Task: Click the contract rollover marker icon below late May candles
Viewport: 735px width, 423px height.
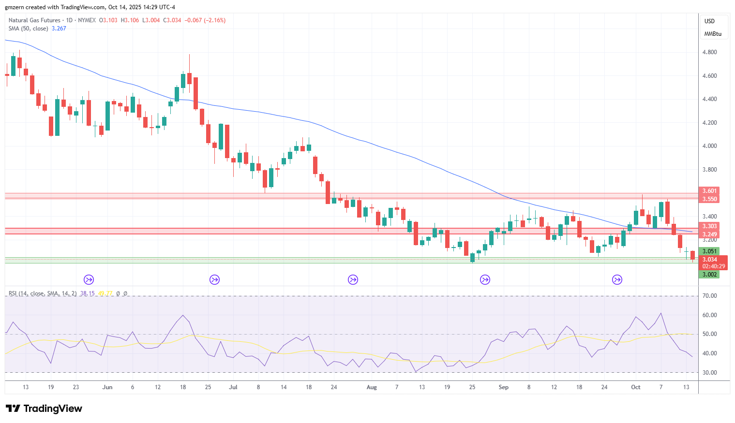Action: pyautogui.click(x=89, y=279)
